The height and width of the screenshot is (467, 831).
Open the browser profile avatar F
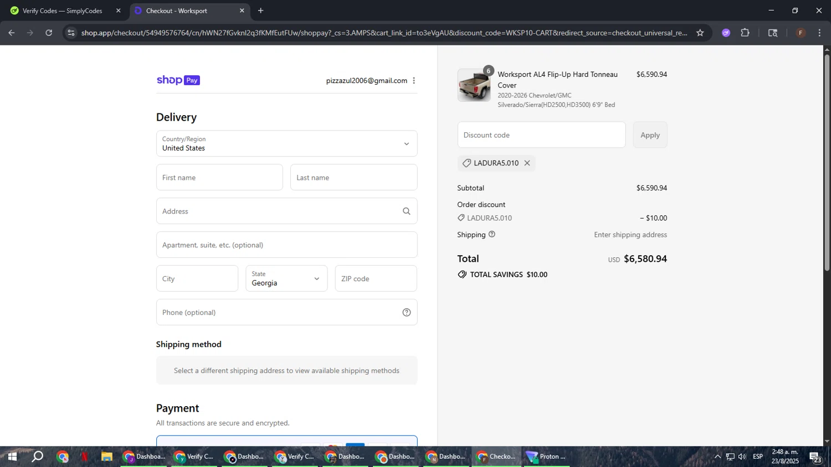click(801, 33)
